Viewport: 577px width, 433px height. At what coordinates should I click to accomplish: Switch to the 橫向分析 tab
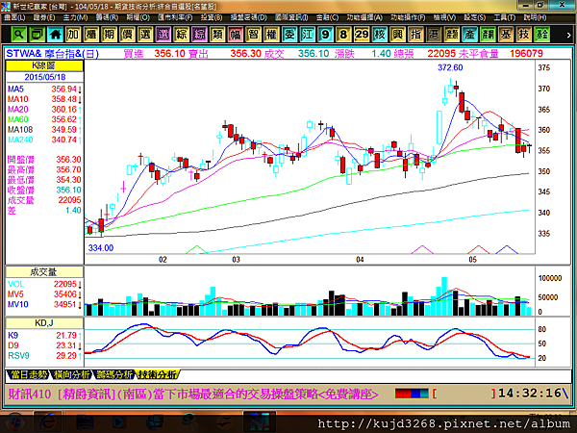(x=71, y=374)
